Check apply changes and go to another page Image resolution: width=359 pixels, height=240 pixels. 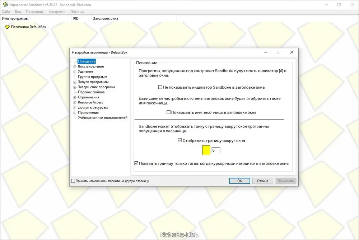coord(73,181)
